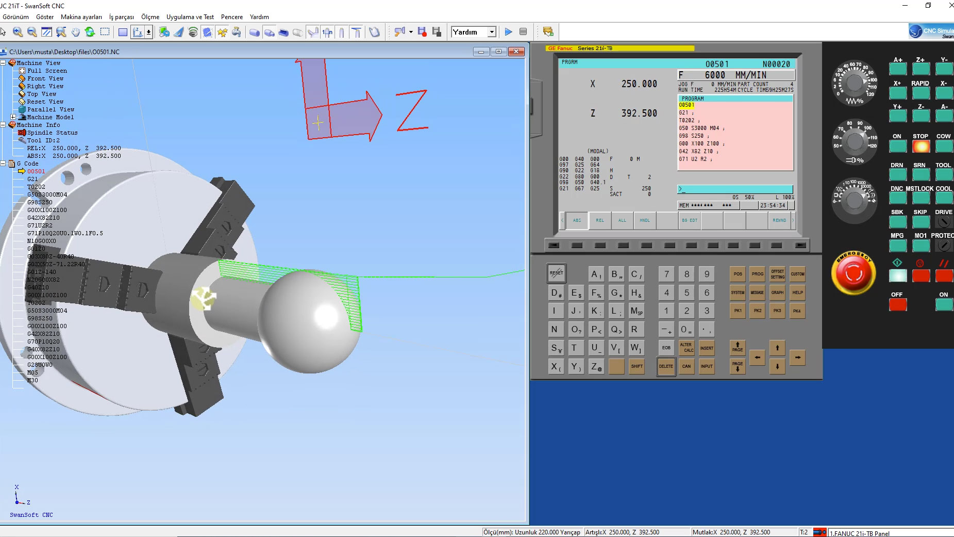954x537 pixels.
Task: Open the Ölçme menu
Action: coord(150,17)
